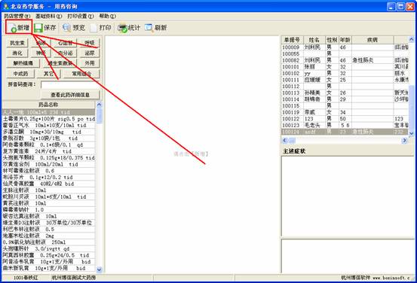Screen dimensions: 417x283
Task: Open the 基础资料 menu
Action: click(x=49, y=17)
